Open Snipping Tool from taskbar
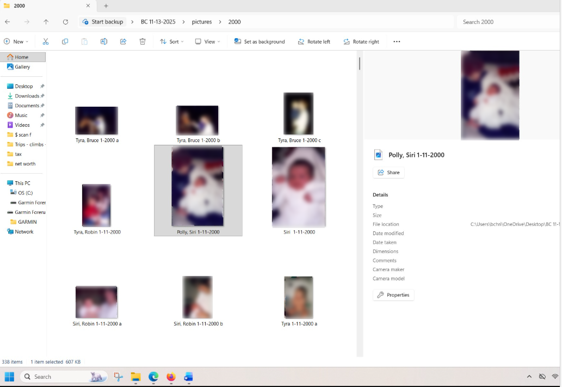Screen dimensions: 562x387 pyautogui.click(x=118, y=377)
